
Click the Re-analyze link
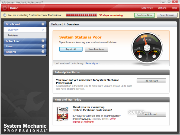[x=92, y=63]
